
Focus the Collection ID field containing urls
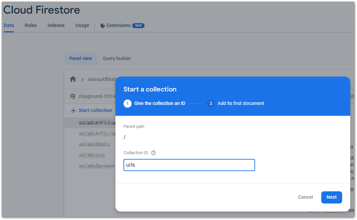click(189, 165)
